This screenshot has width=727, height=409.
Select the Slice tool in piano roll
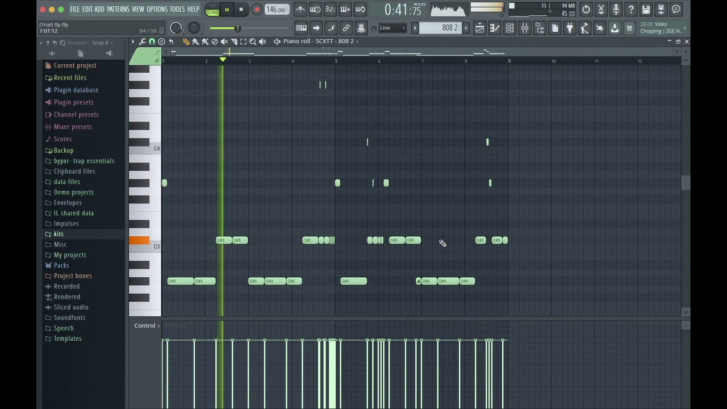[234, 41]
